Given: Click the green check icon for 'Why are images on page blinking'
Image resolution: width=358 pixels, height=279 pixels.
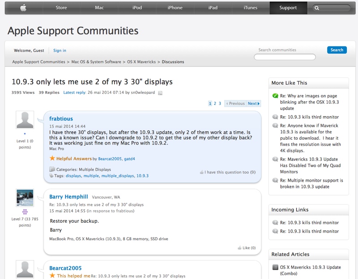Looking at the screenshot, I should 275,96.
